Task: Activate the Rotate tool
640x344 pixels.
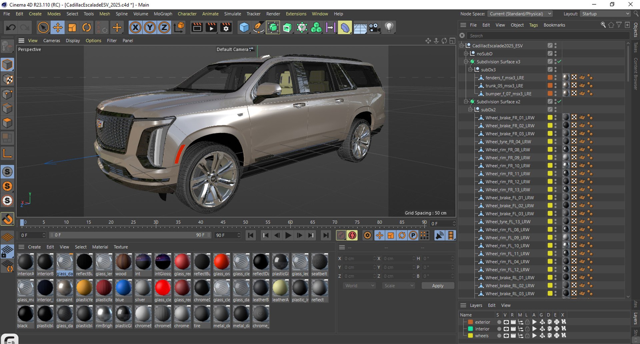Action: [87, 28]
